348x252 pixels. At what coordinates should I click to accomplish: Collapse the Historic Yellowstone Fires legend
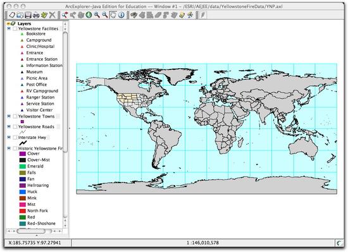coord(9,148)
